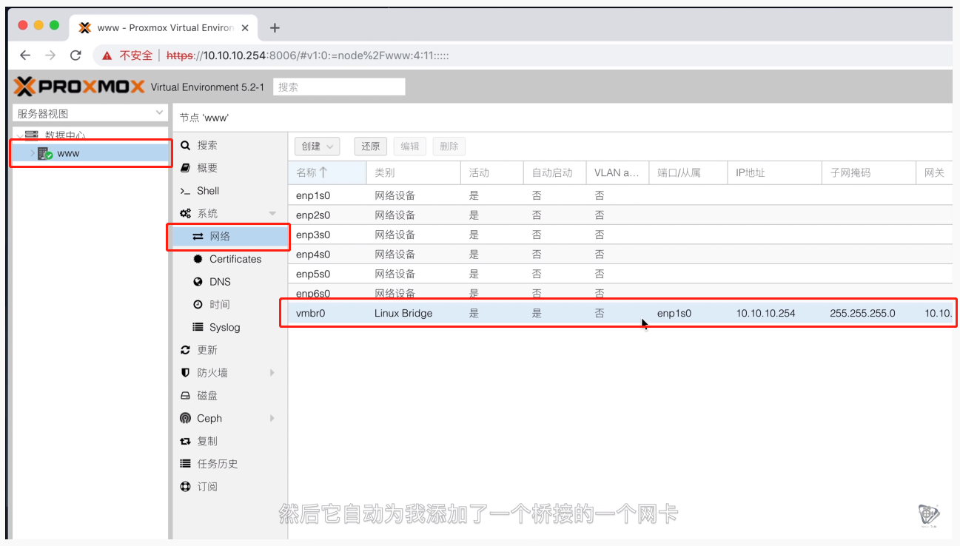Sort by 端口/从属 column header

pos(688,172)
